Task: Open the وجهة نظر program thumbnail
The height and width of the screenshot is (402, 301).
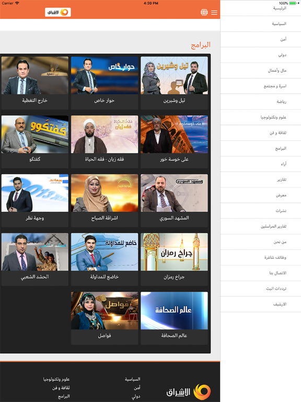Action: pyautogui.click(x=35, y=193)
